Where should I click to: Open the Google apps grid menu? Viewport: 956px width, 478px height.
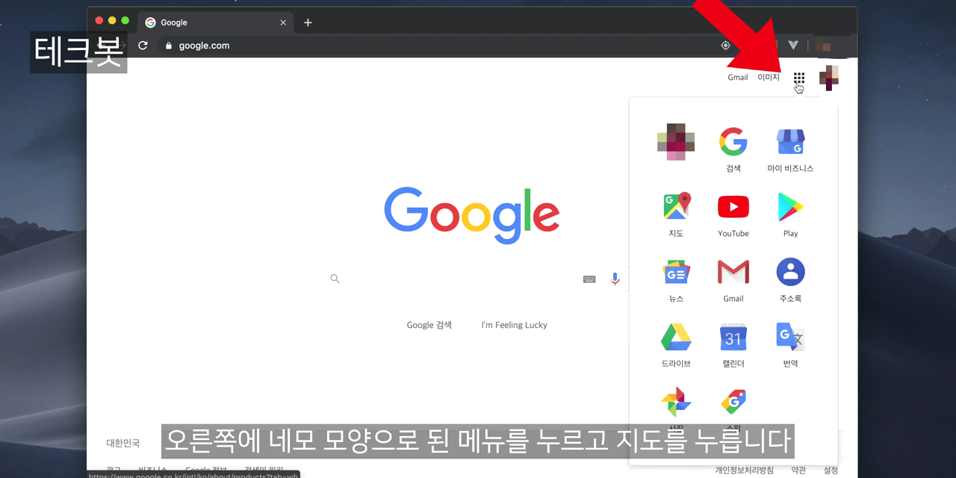tap(798, 78)
